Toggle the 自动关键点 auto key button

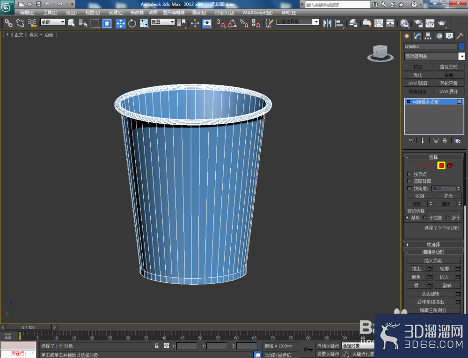click(x=328, y=346)
